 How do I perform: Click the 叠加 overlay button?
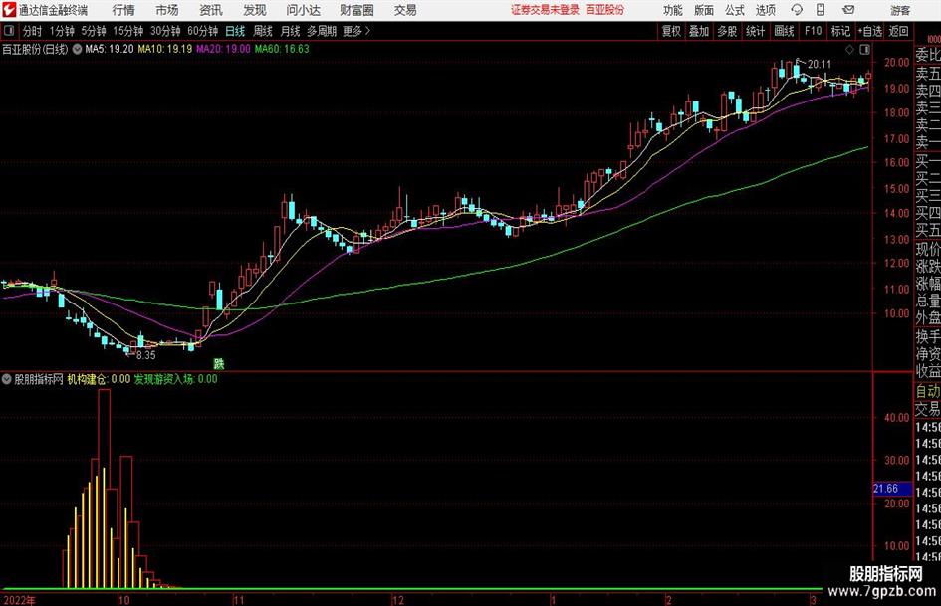[x=699, y=31]
